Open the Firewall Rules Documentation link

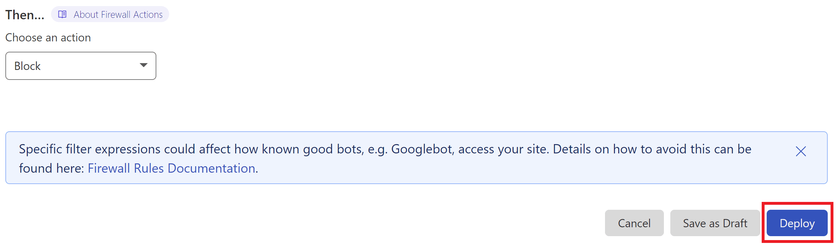click(171, 168)
